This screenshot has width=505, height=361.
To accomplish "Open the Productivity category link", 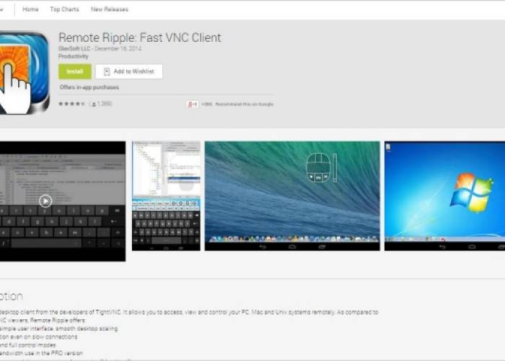I will coord(74,56).
